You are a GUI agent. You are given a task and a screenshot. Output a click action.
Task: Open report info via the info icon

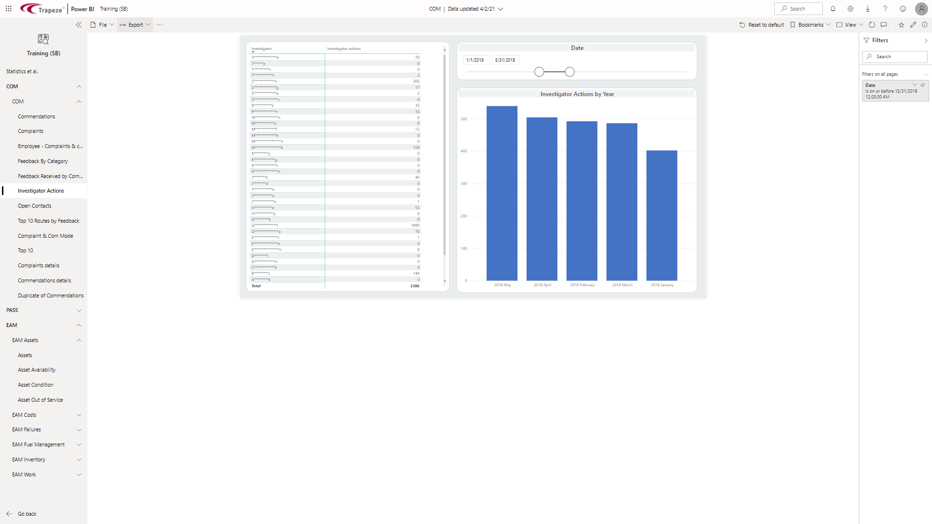click(x=925, y=25)
